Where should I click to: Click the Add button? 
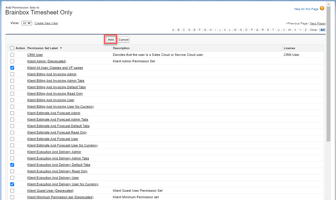tap(110, 39)
